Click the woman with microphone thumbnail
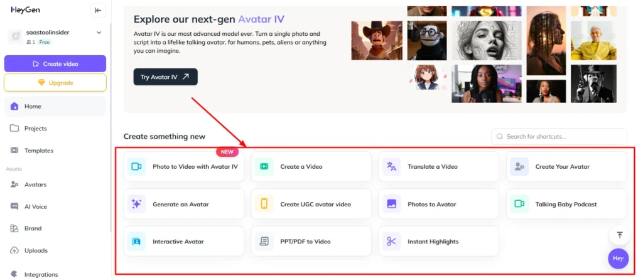Viewport: 643px width, 278px height. [x=487, y=83]
